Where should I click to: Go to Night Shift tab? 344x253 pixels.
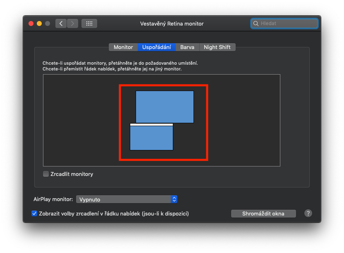click(217, 47)
